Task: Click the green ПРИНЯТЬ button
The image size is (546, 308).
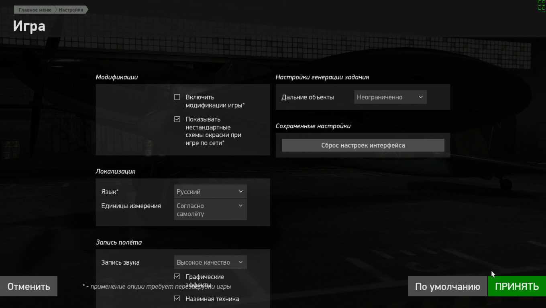Action: [517, 286]
